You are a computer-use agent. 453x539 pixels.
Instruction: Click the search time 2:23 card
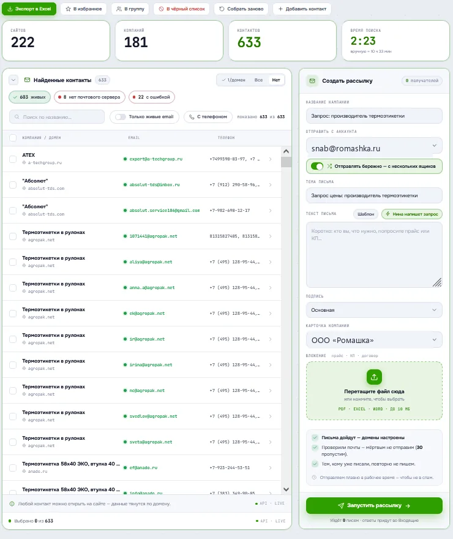pos(395,41)
